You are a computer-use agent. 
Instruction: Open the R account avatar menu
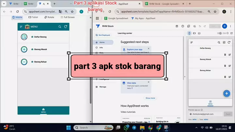point(224,26)
